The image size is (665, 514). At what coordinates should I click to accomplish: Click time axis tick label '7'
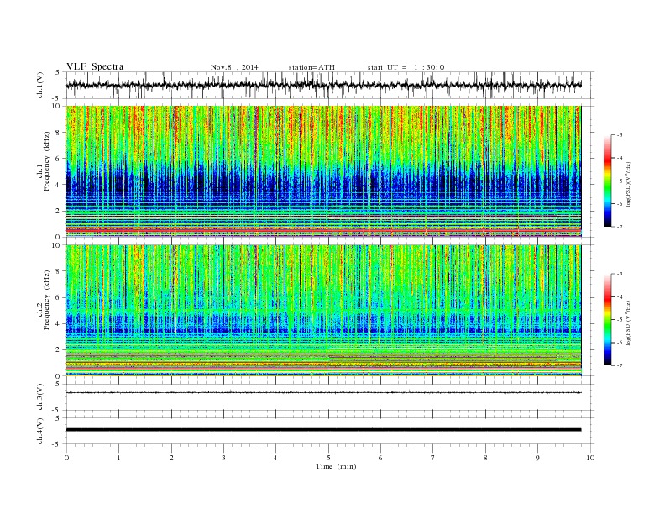click(433, 458)
